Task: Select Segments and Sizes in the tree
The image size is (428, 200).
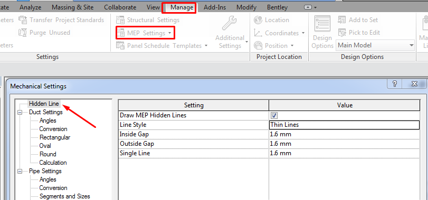Action: point(65,196)
